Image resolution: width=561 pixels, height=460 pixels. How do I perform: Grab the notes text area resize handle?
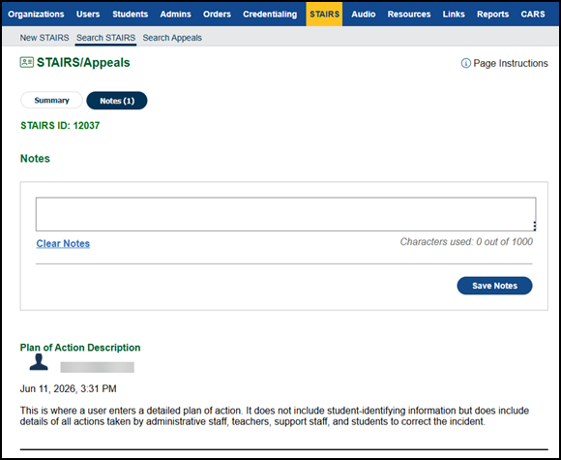[x=534, y=226]
